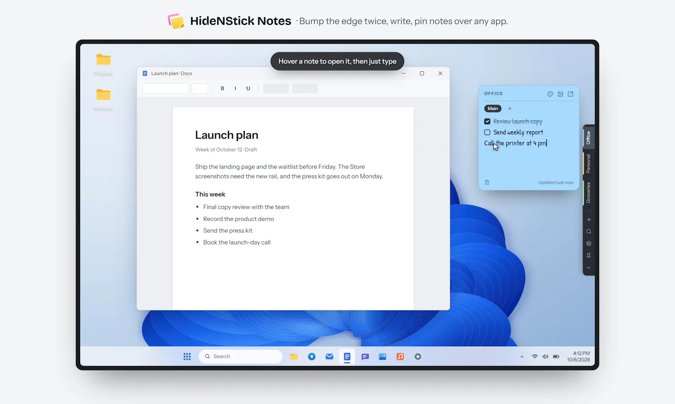The height and width of the screenshot is (404, 675).
Task: Collapse the notes rail with the chevron-up
Action: pos(589,268)
